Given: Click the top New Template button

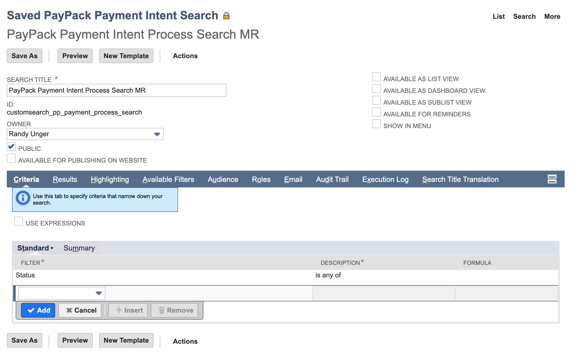Looking at the screenshot, I should [126, 56].
